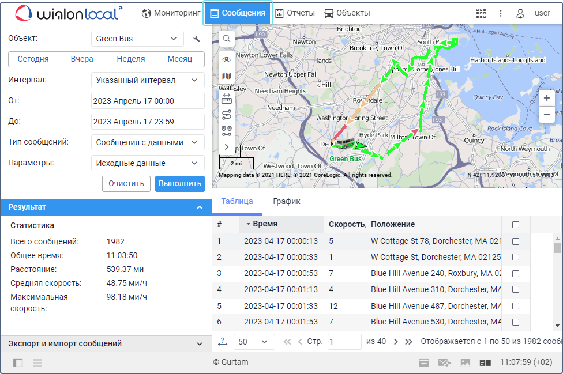
Task: Check the checkbox for message row 1
Action: (x=516, y=241)
